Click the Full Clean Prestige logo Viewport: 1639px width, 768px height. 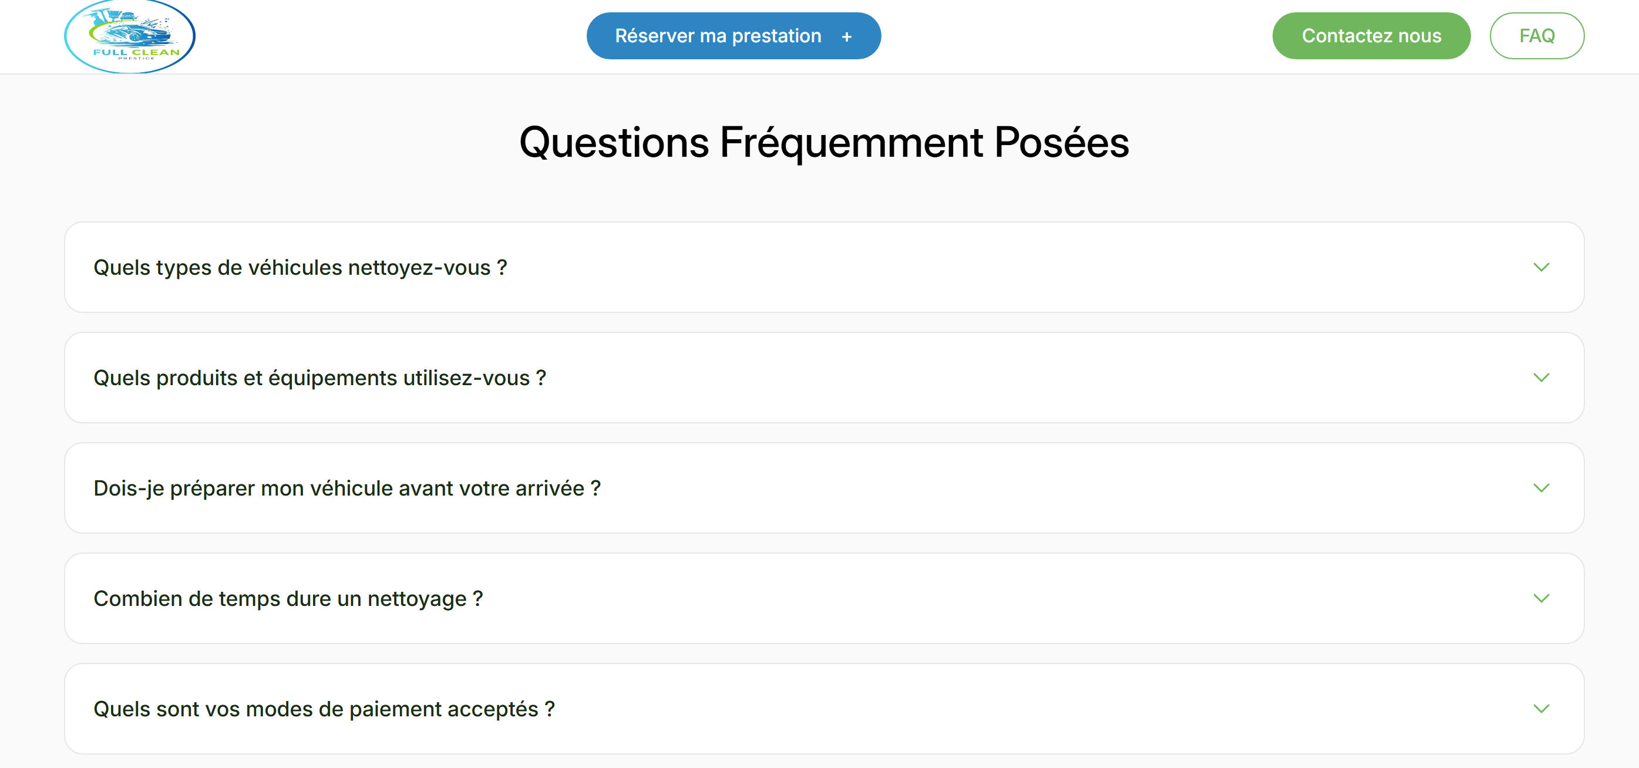click(130, 36)
